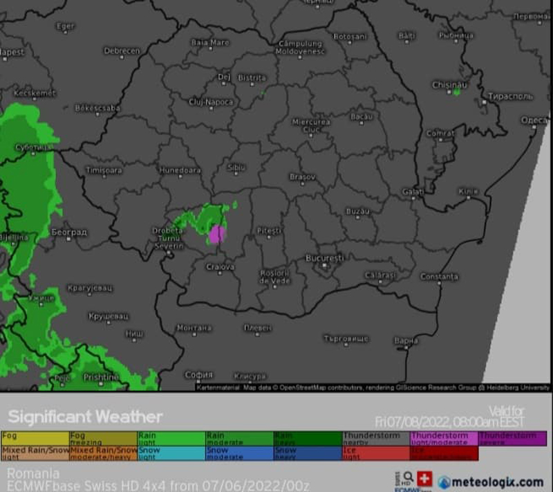The width and height of the screenshot is (553, 492).
Task: Click the Significant Weather title
Action: pos(85,417)
